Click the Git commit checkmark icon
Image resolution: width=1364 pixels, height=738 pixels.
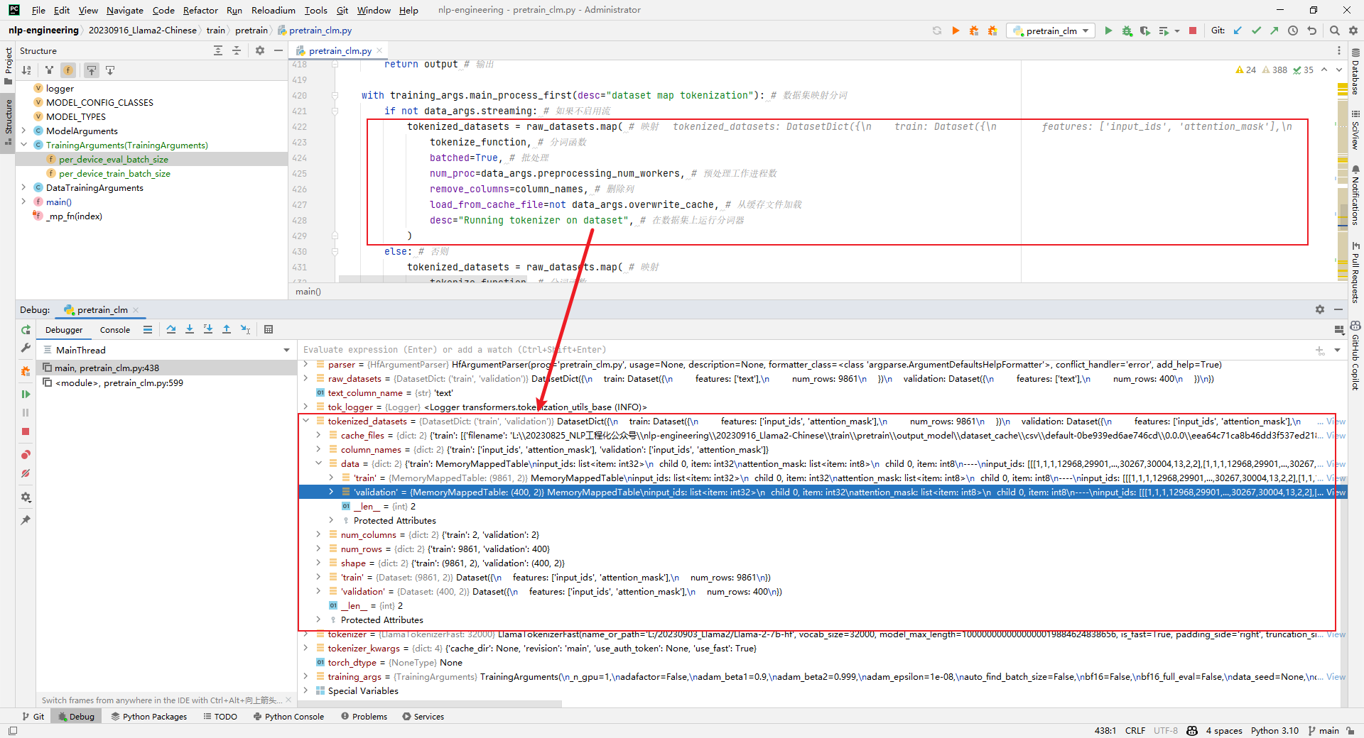(1256, 31)
